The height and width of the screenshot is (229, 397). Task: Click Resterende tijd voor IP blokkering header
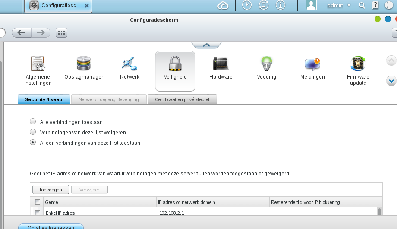click(326, 202)
